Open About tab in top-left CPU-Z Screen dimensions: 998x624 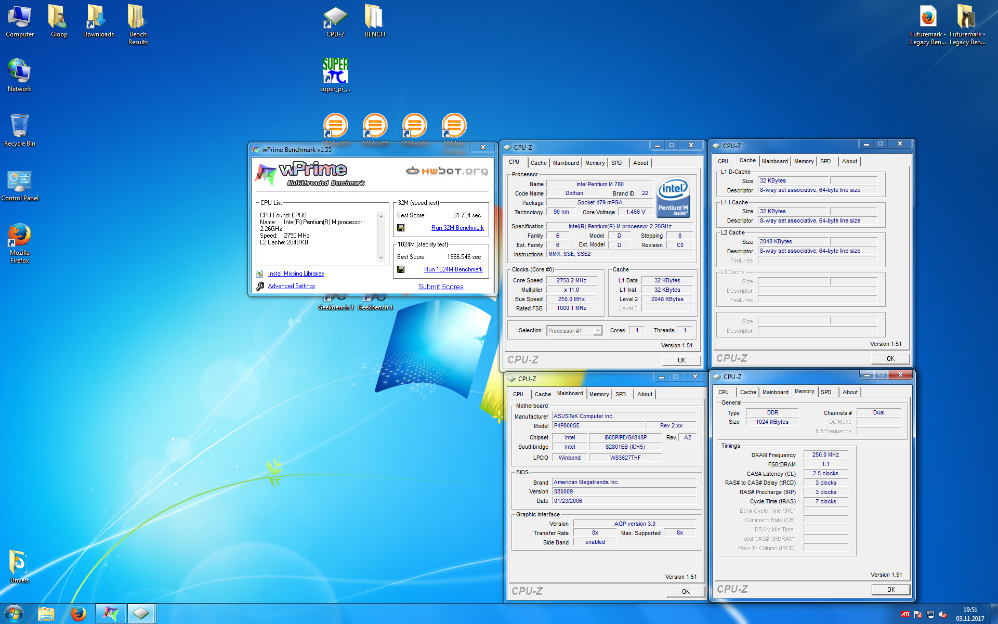[640, 163]
